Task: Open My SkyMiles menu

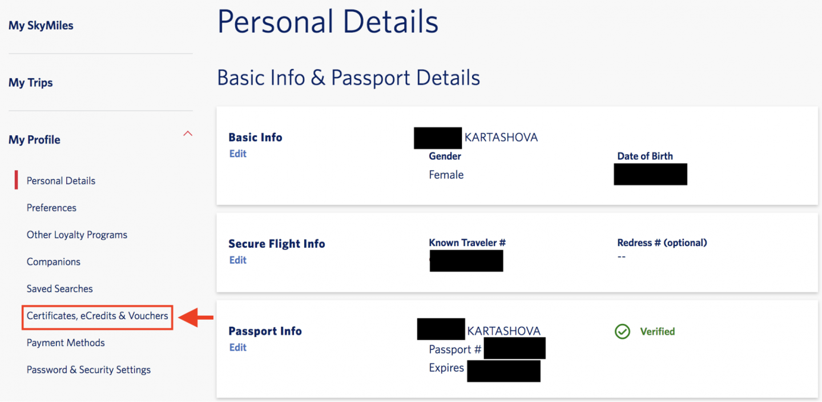Action: (x=41, y=26)
